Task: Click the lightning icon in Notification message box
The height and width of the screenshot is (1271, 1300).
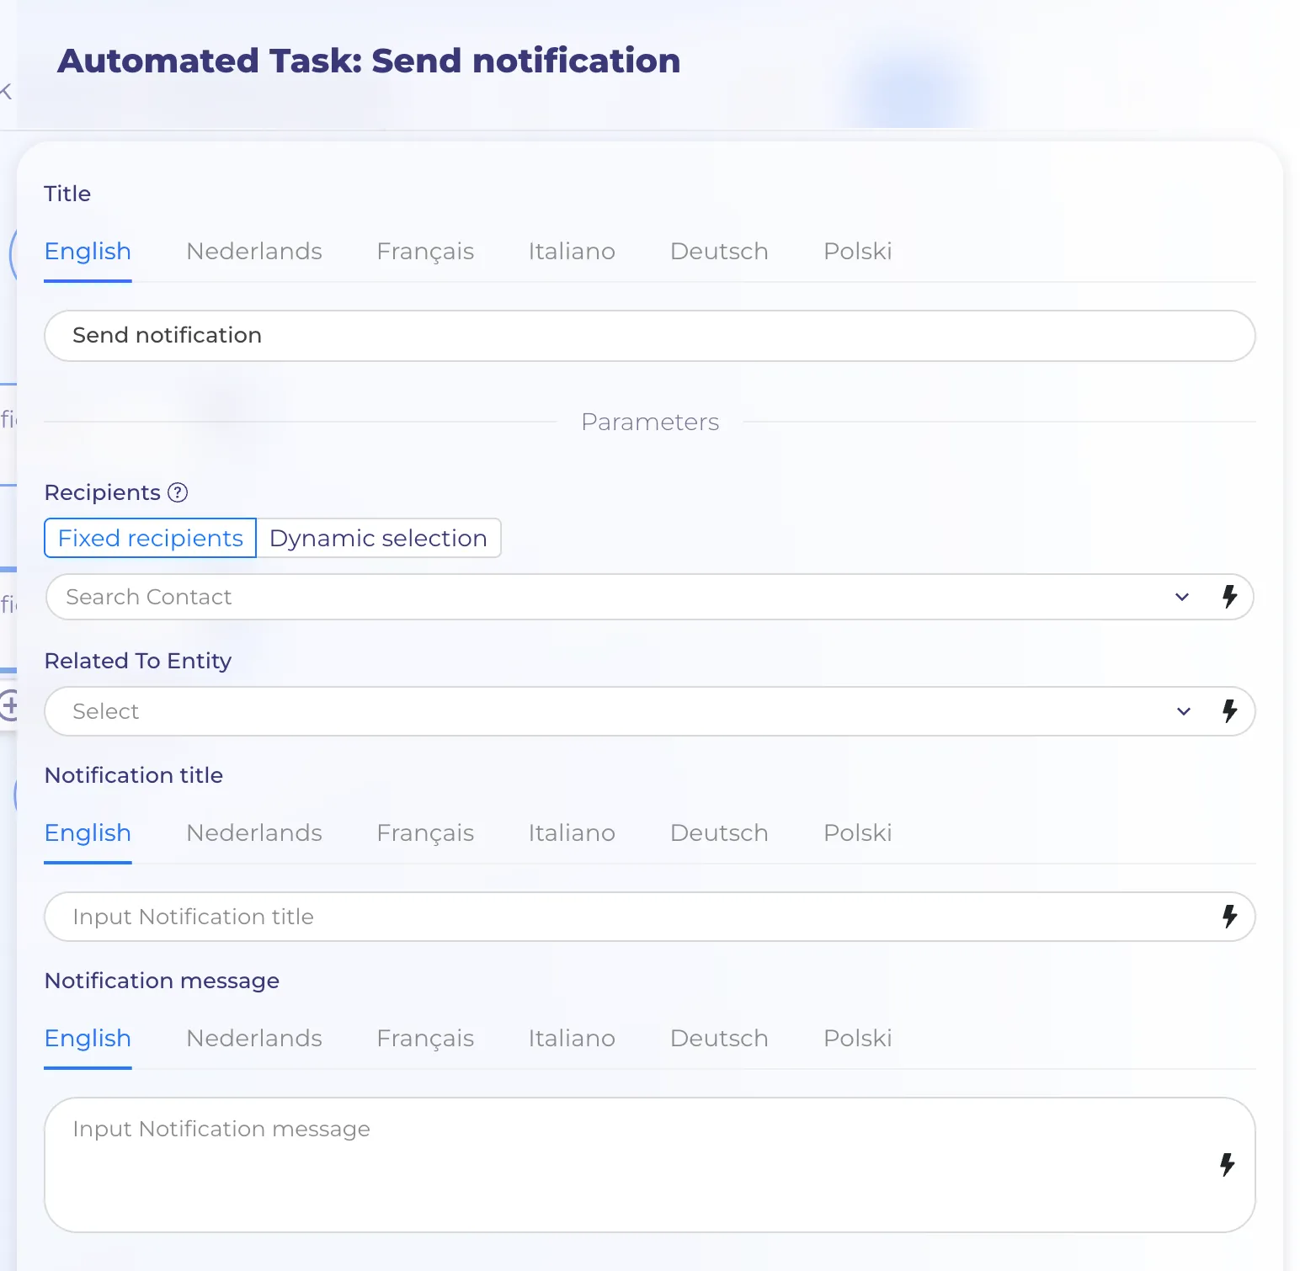Action: 1228,1165
